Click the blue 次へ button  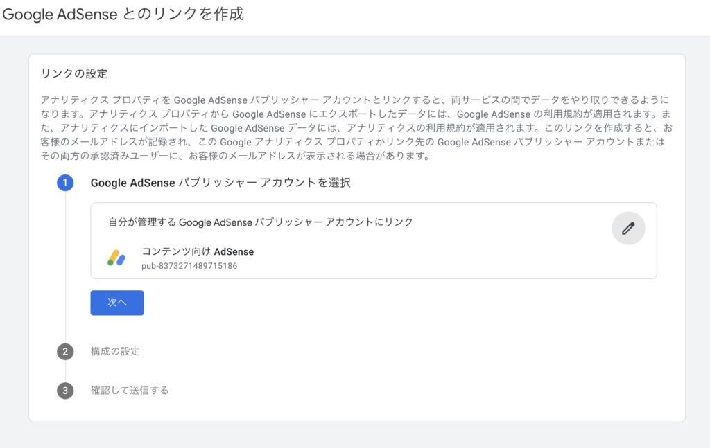click(117, 303)
